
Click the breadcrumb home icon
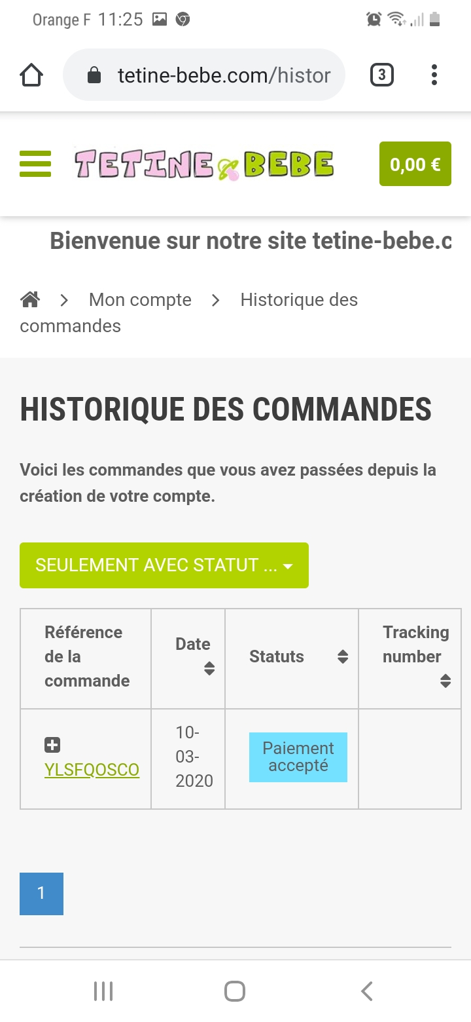(30, 300)
